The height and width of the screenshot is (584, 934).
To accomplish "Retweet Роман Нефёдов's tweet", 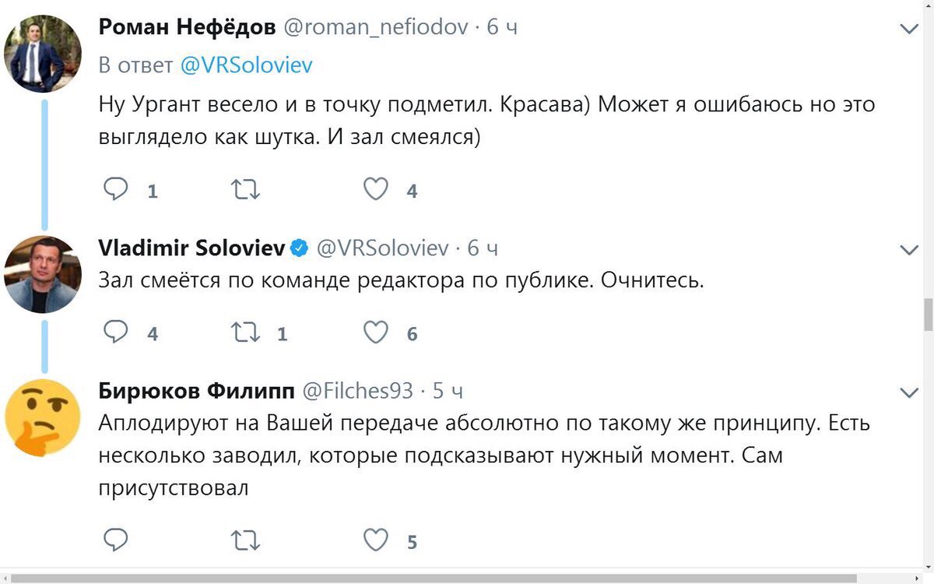I will 246,189.
